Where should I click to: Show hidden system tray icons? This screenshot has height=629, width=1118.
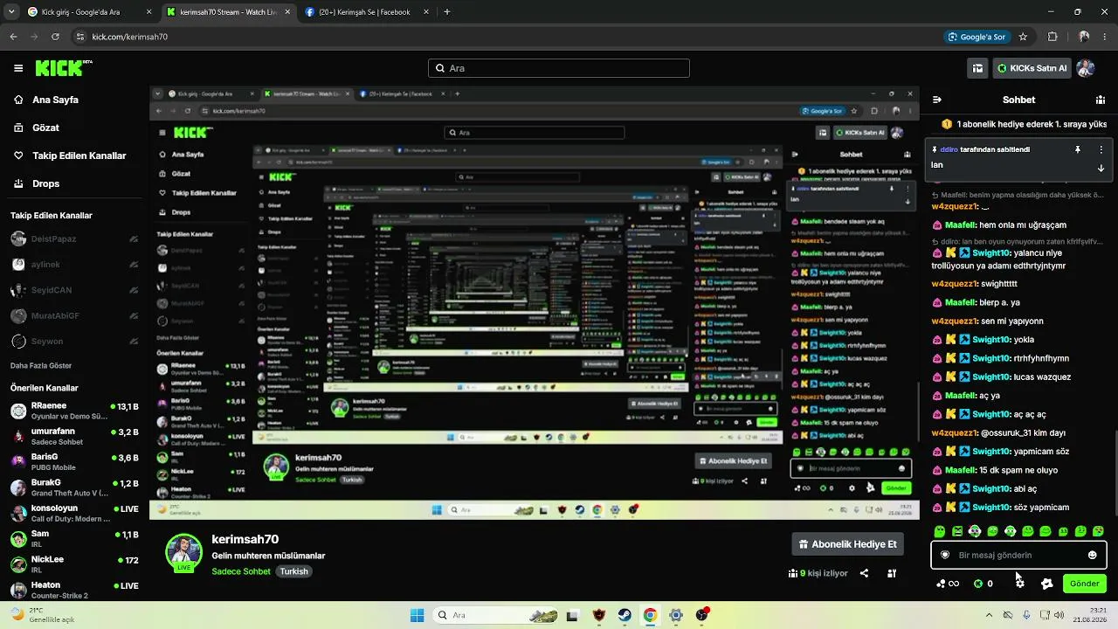point(990,615)
